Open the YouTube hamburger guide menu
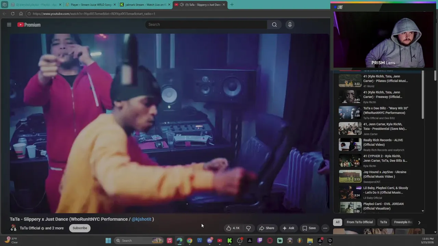The height and width of the screenshot is (246, 438). point(9,25)
